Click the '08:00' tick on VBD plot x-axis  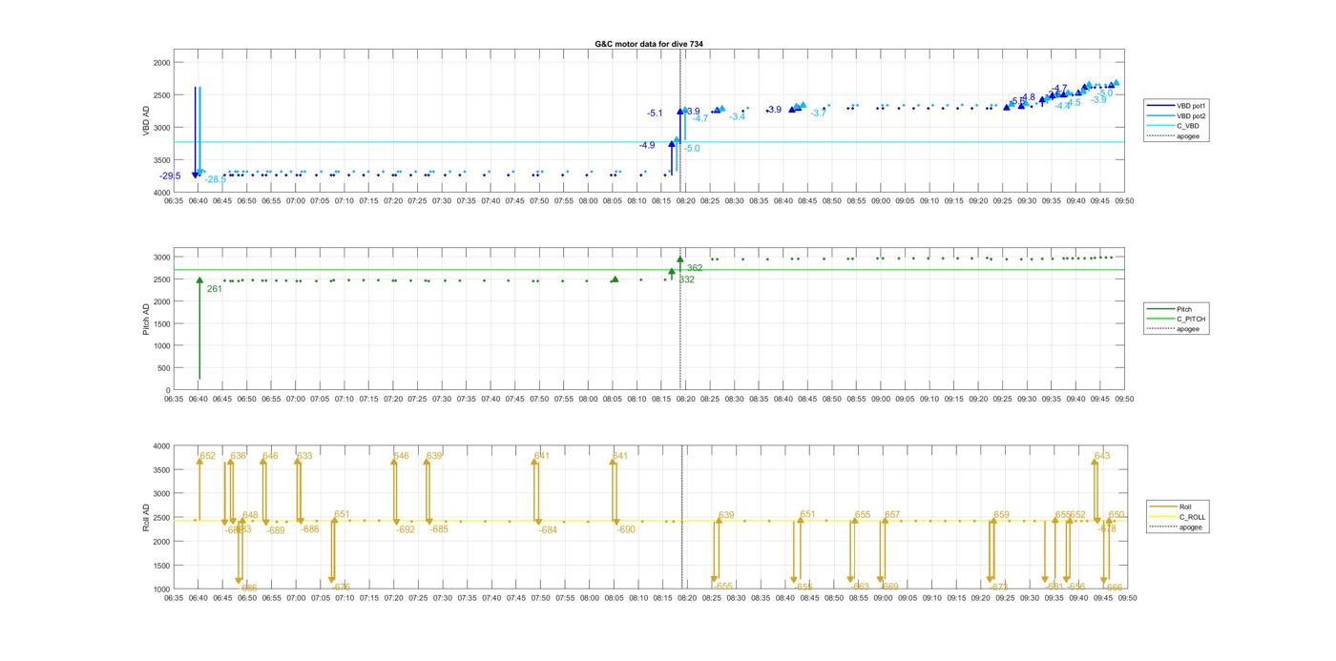pos(588,201)
